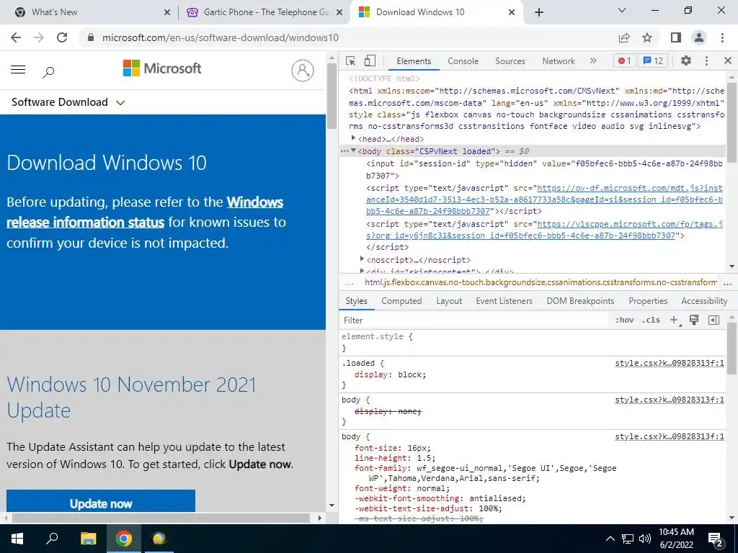Image resolution: width=738 pixels, height=553 pixels.
Task: Open the vlscppe.microsoft.com tags.js script link
Action: [x=544, y=230]
